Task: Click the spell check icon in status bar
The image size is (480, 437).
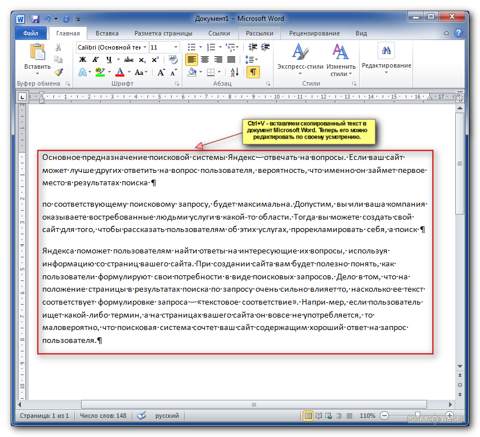Action: (141, 416)
